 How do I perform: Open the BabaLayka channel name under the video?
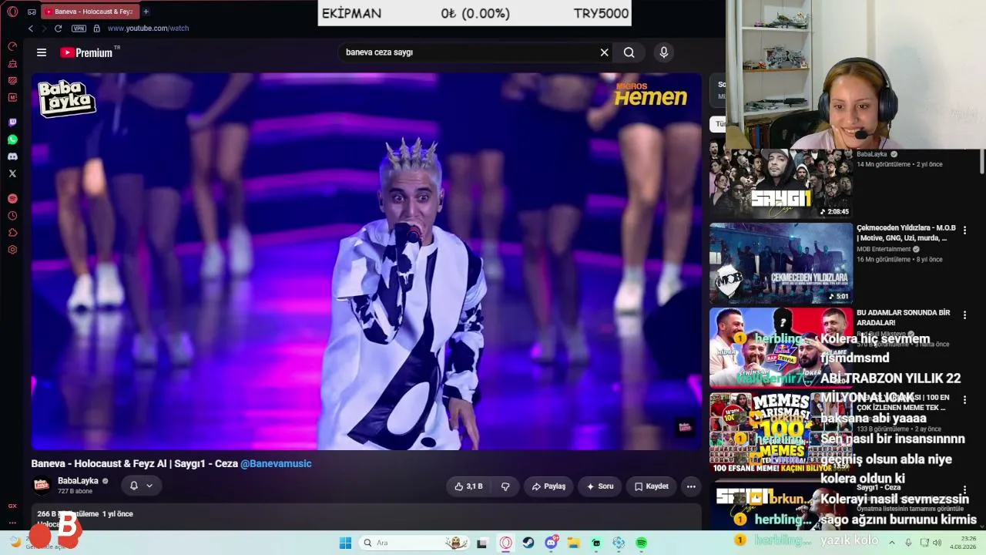[x=78, y=481]
